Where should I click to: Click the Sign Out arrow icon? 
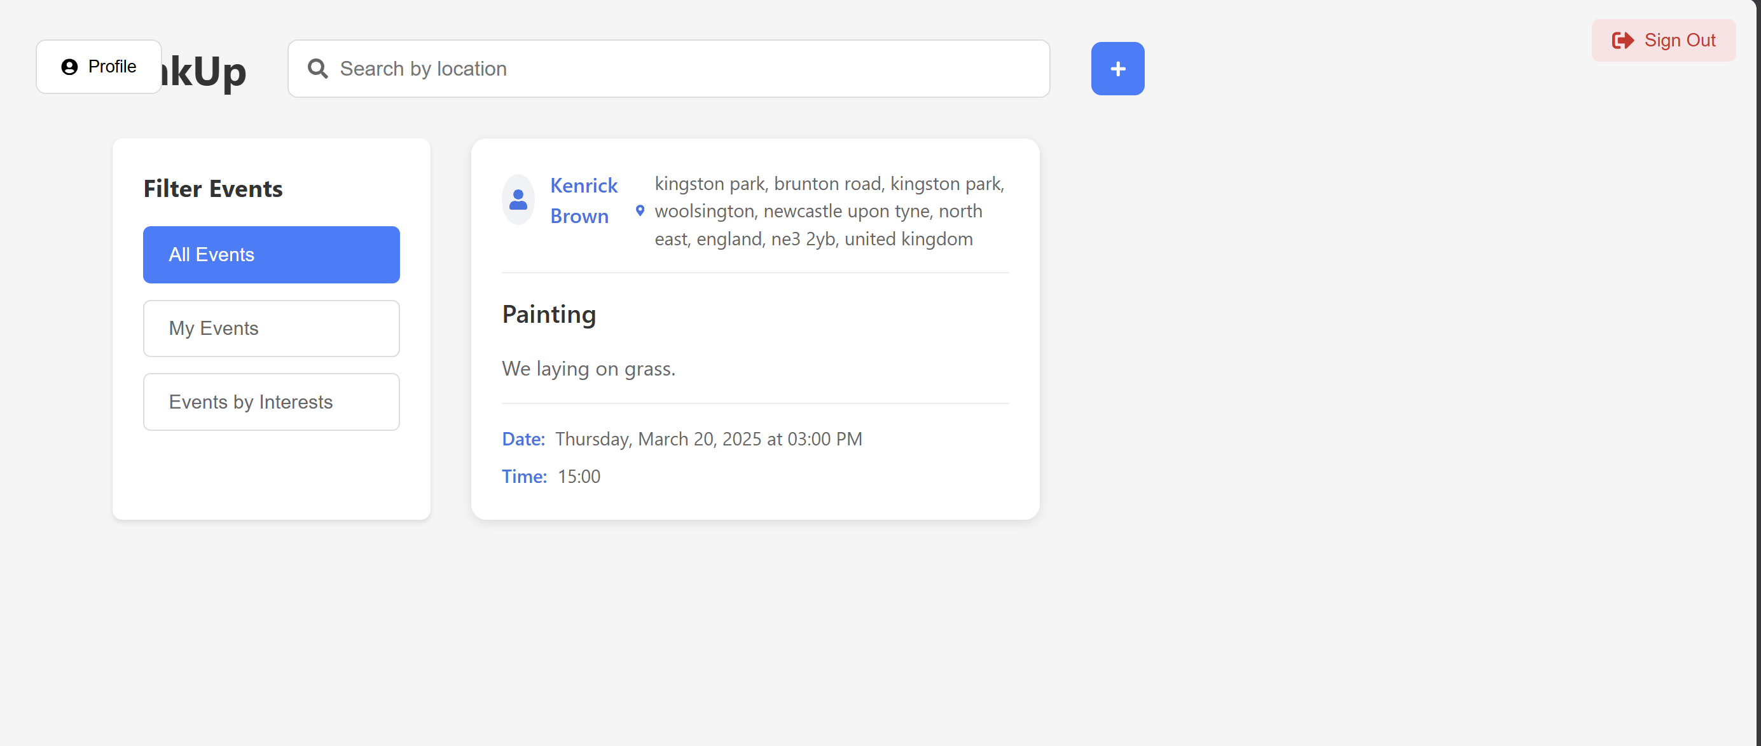pyautogui.click(x=1622, y=40)
